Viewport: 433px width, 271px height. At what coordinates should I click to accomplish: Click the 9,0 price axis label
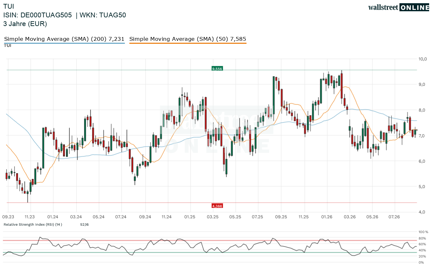click(x=421, y=84)
